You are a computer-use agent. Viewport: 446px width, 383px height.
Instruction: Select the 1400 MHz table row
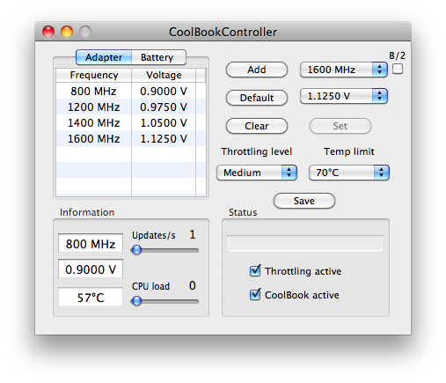tap(131, 122)
